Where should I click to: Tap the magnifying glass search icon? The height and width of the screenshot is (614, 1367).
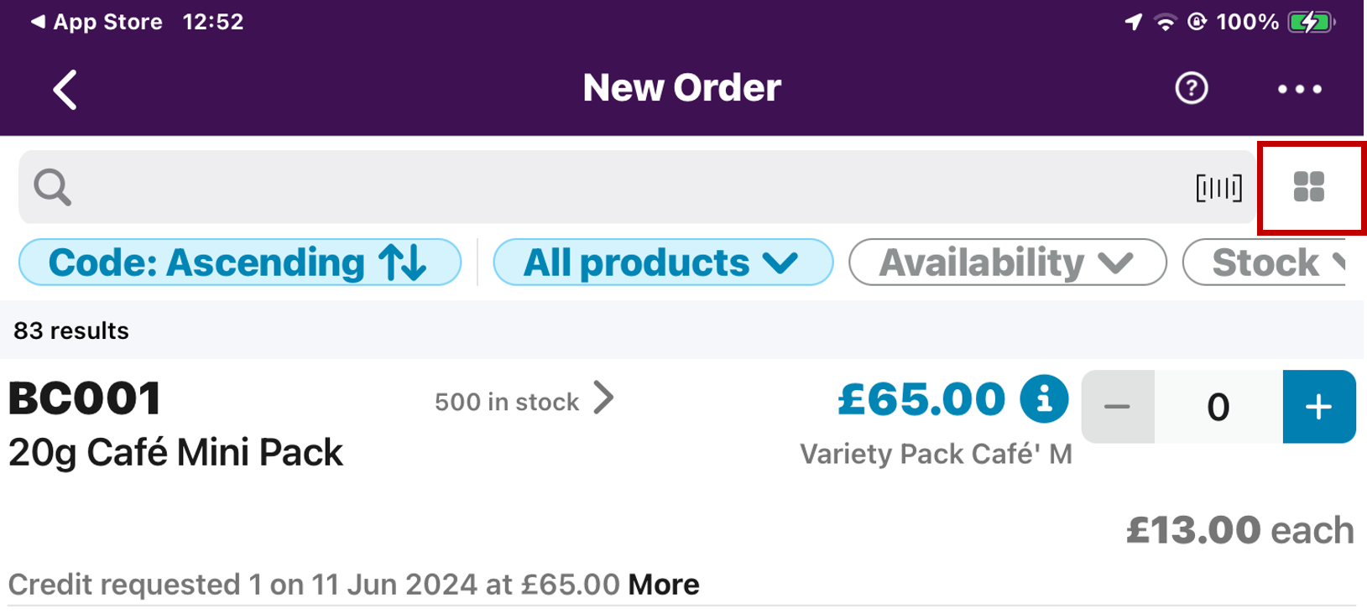pos(52,187)
